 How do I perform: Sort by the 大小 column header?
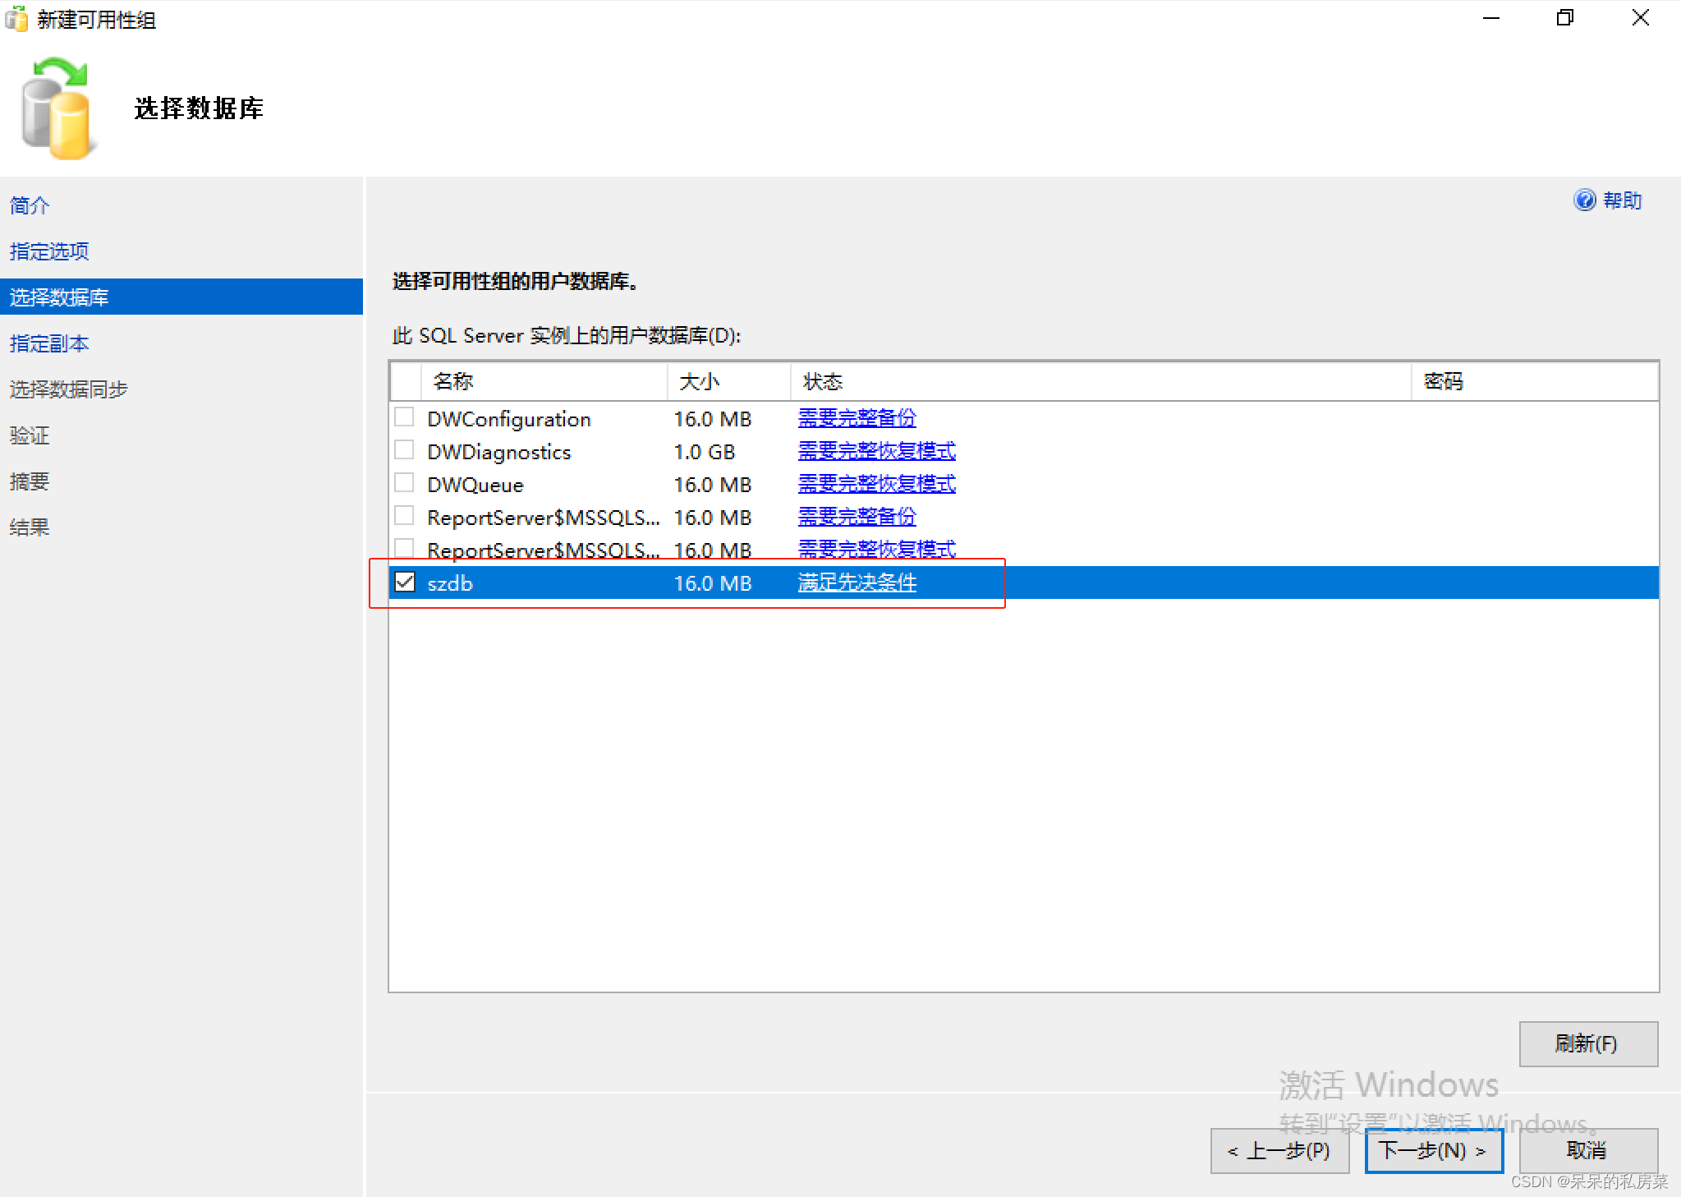pos(729,381)
